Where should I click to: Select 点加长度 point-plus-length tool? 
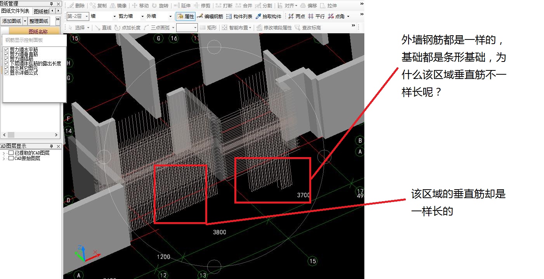pos(127,27)
